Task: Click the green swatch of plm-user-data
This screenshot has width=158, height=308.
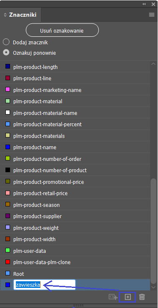Action: [8, 250]
